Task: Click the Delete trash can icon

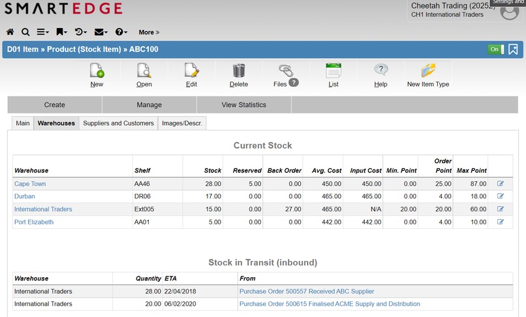Action: (239, 70)
